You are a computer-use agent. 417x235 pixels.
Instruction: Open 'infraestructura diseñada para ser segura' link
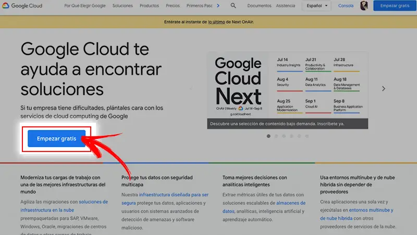pos(165,199)
